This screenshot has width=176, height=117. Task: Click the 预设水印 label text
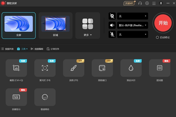[131, 80]
